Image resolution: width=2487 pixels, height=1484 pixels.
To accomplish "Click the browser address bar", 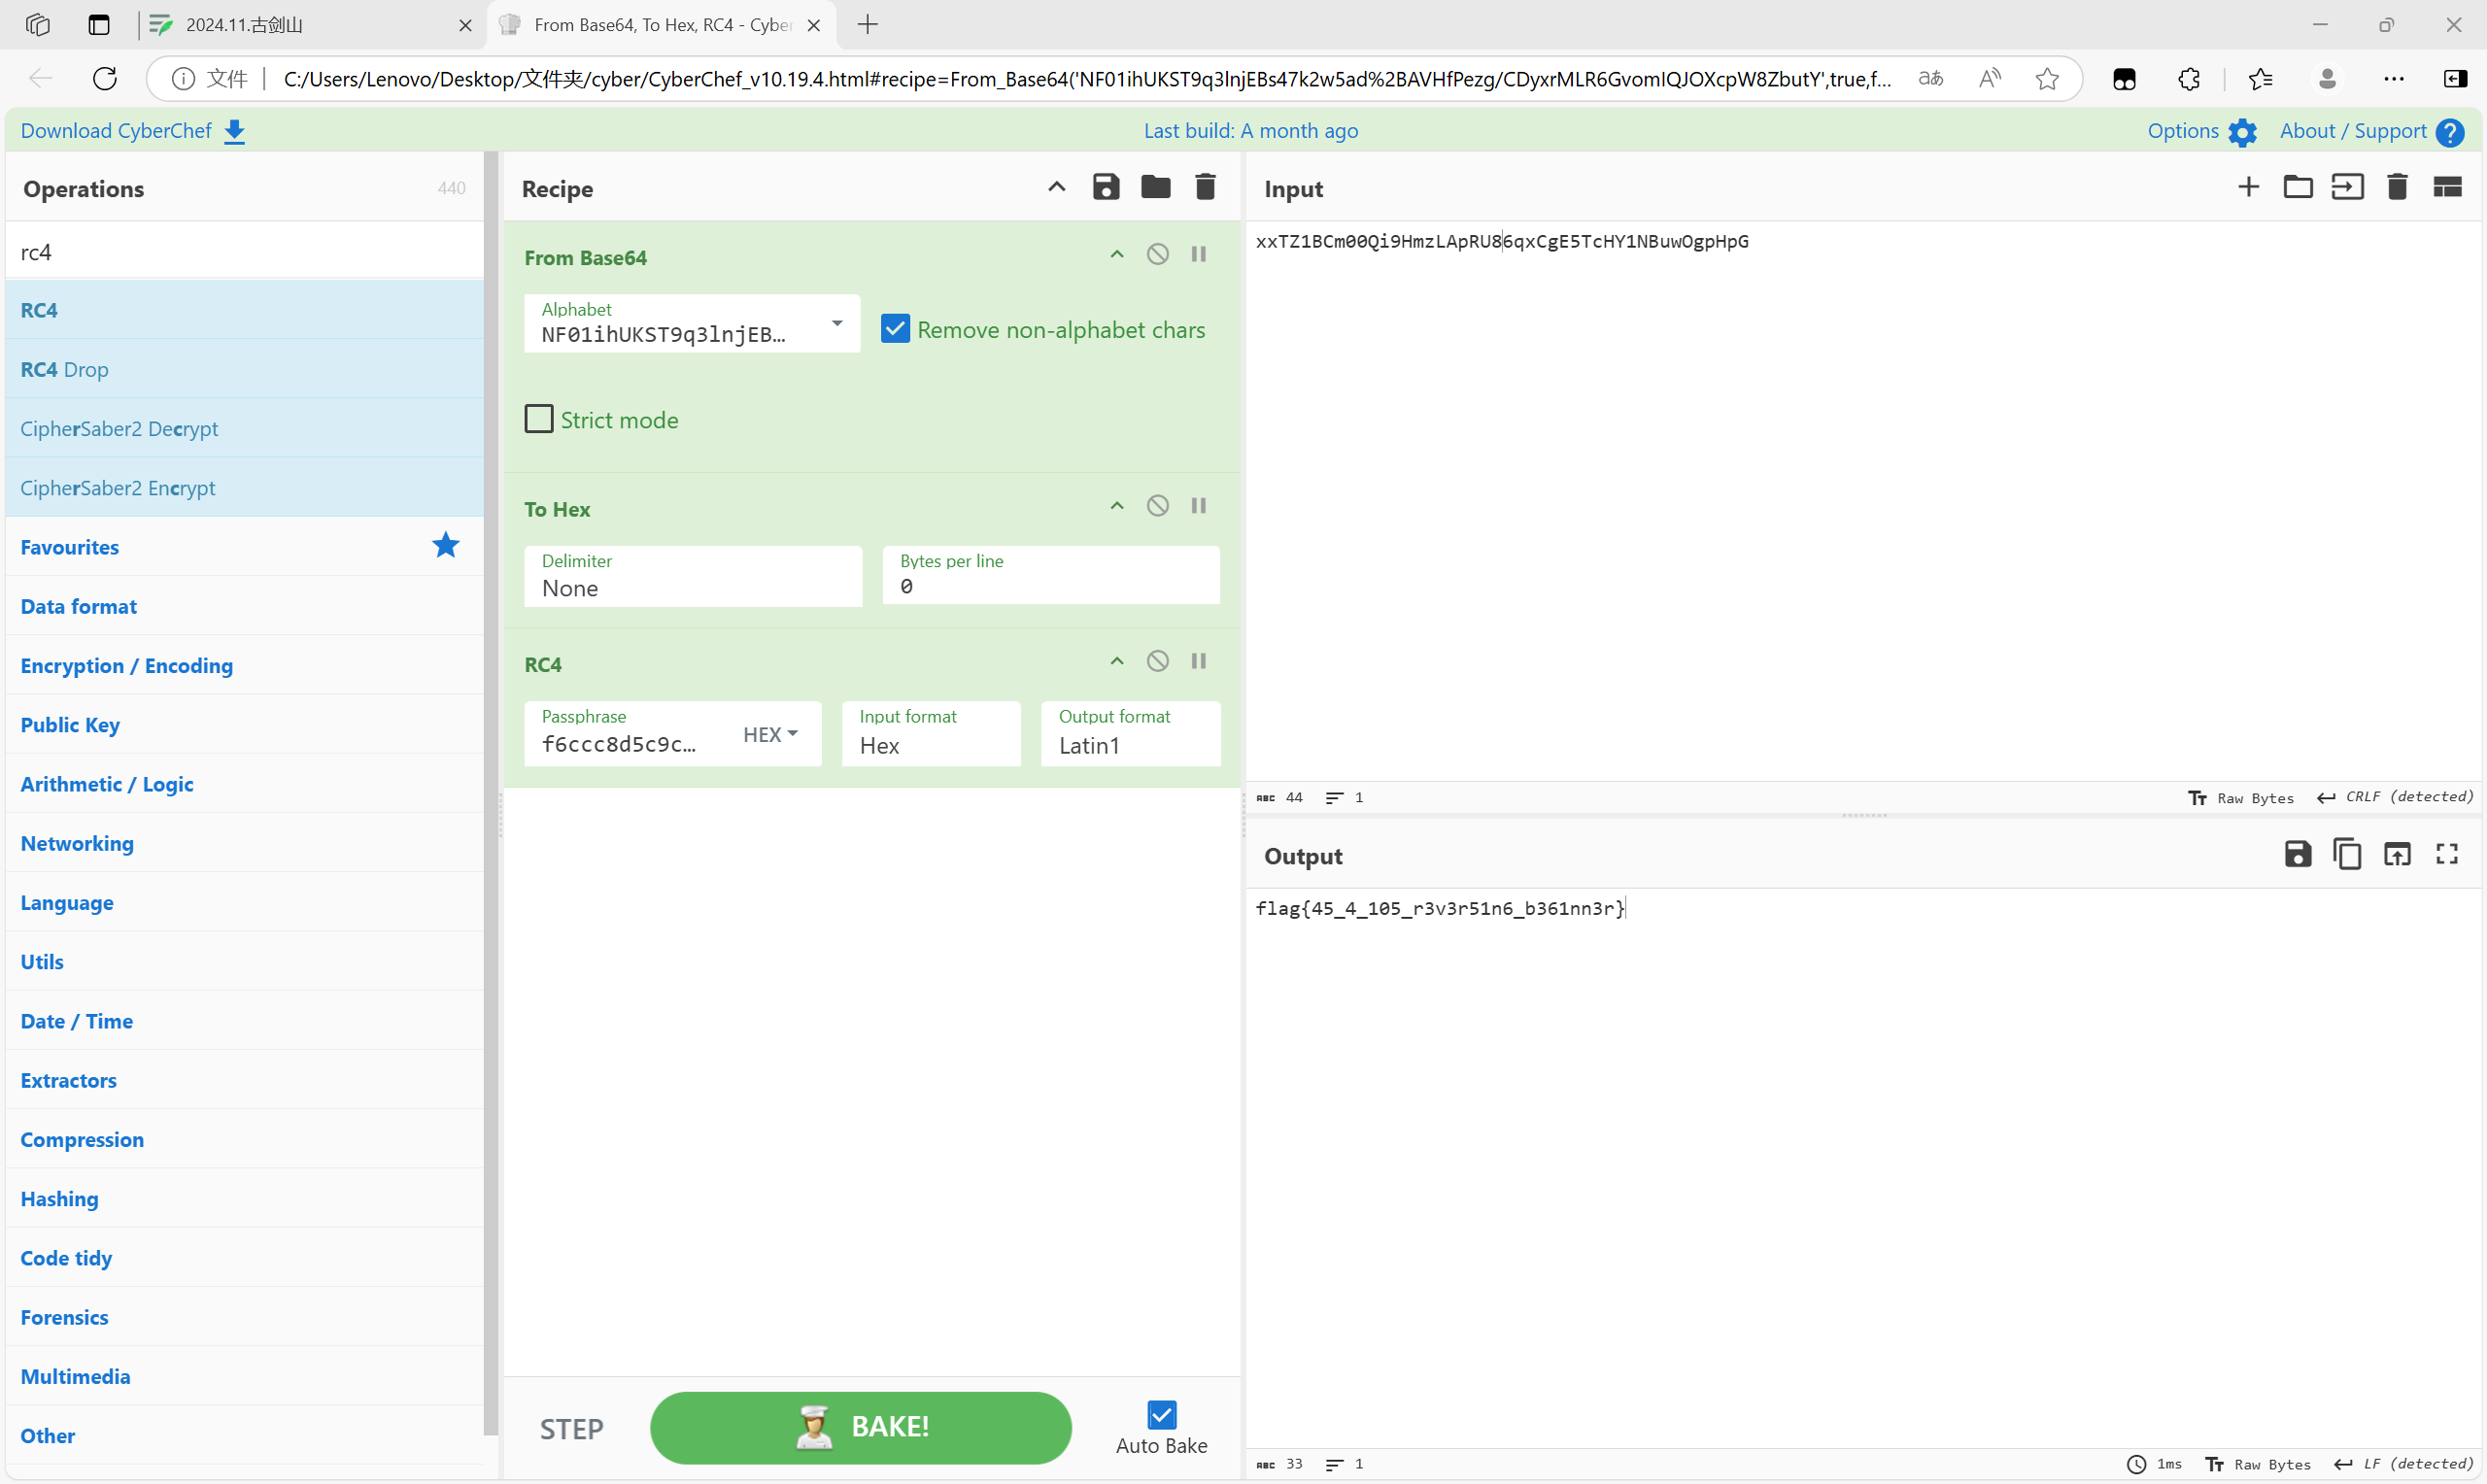I will 1085,78.
